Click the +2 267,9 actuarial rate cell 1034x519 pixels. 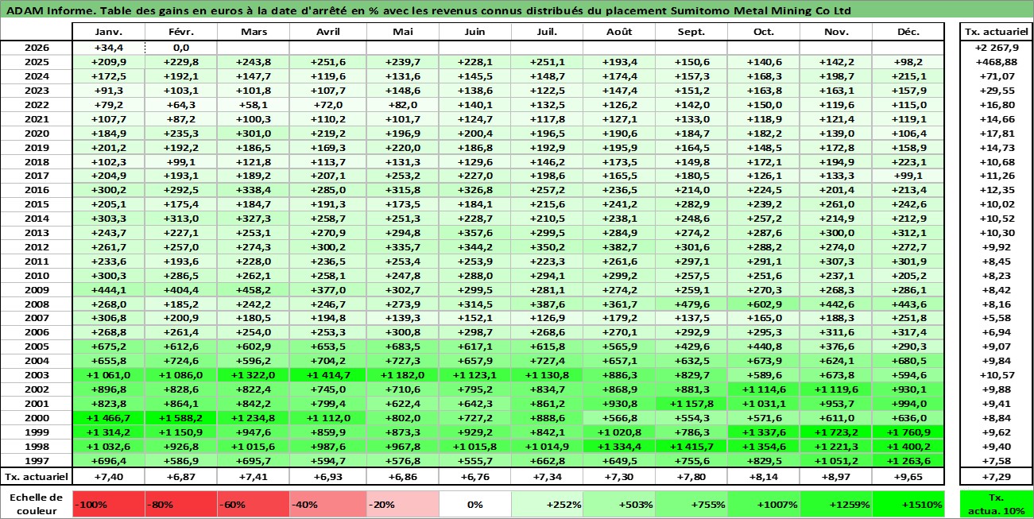click(996, 48)
